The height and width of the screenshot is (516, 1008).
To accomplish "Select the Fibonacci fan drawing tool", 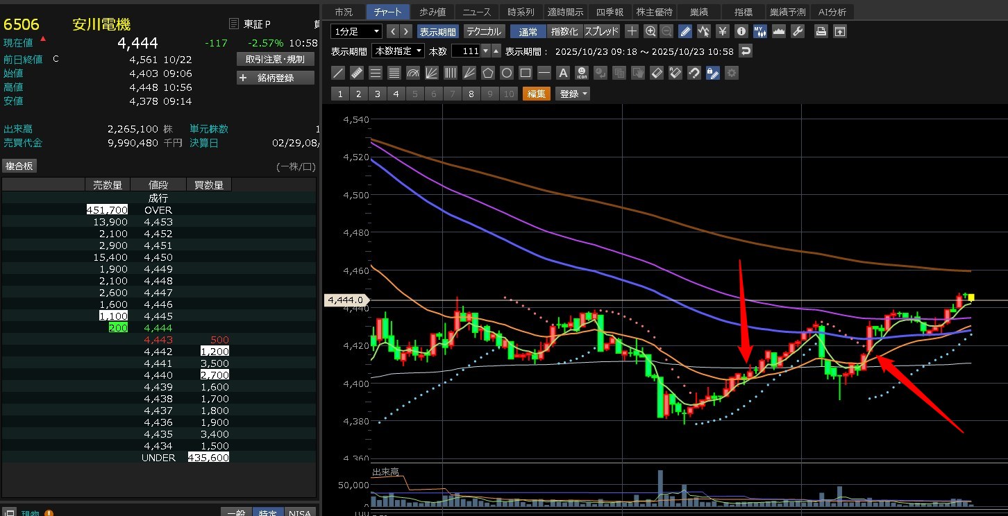I will coord(431,73).
